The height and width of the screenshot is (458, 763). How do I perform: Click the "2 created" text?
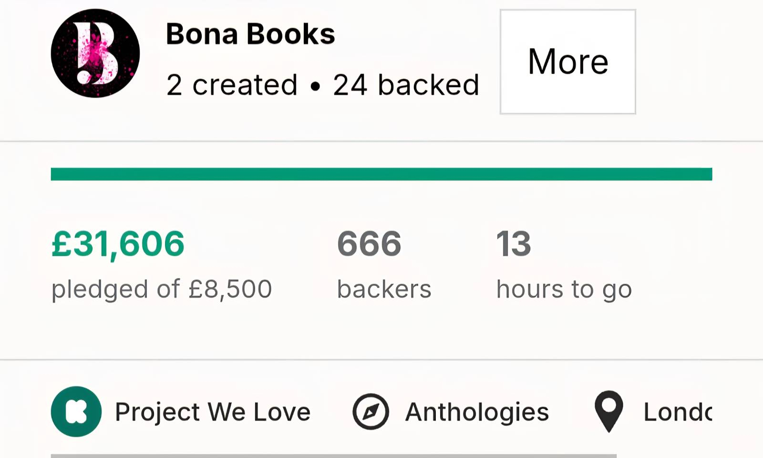click(x=232, y=85)
